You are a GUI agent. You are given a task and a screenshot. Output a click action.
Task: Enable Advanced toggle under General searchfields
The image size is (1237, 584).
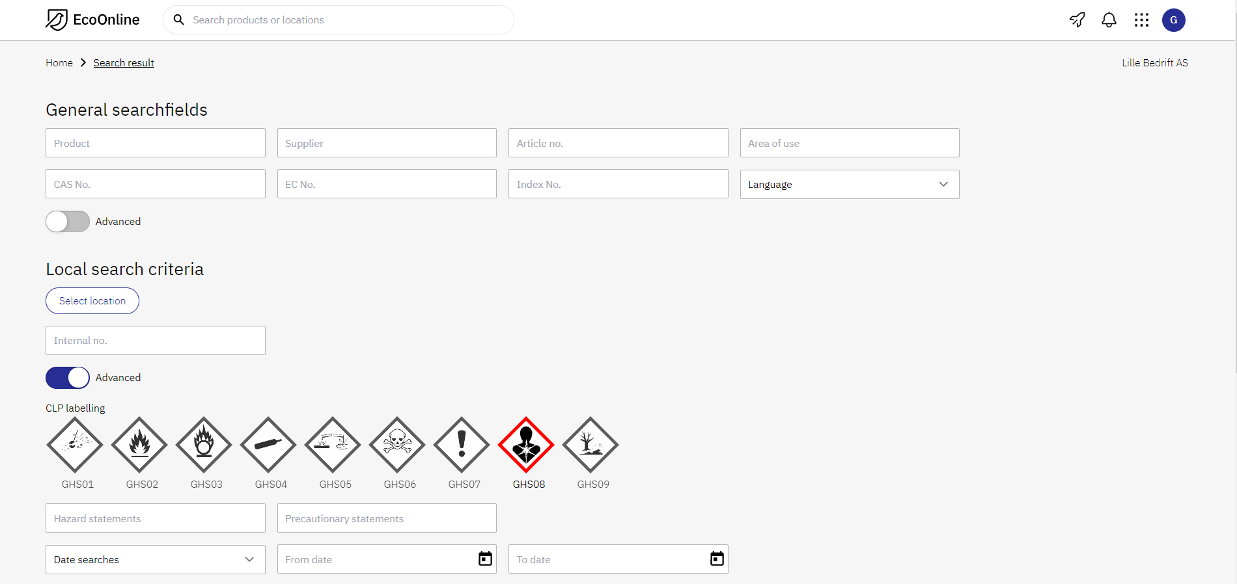(x=68, y=222)
